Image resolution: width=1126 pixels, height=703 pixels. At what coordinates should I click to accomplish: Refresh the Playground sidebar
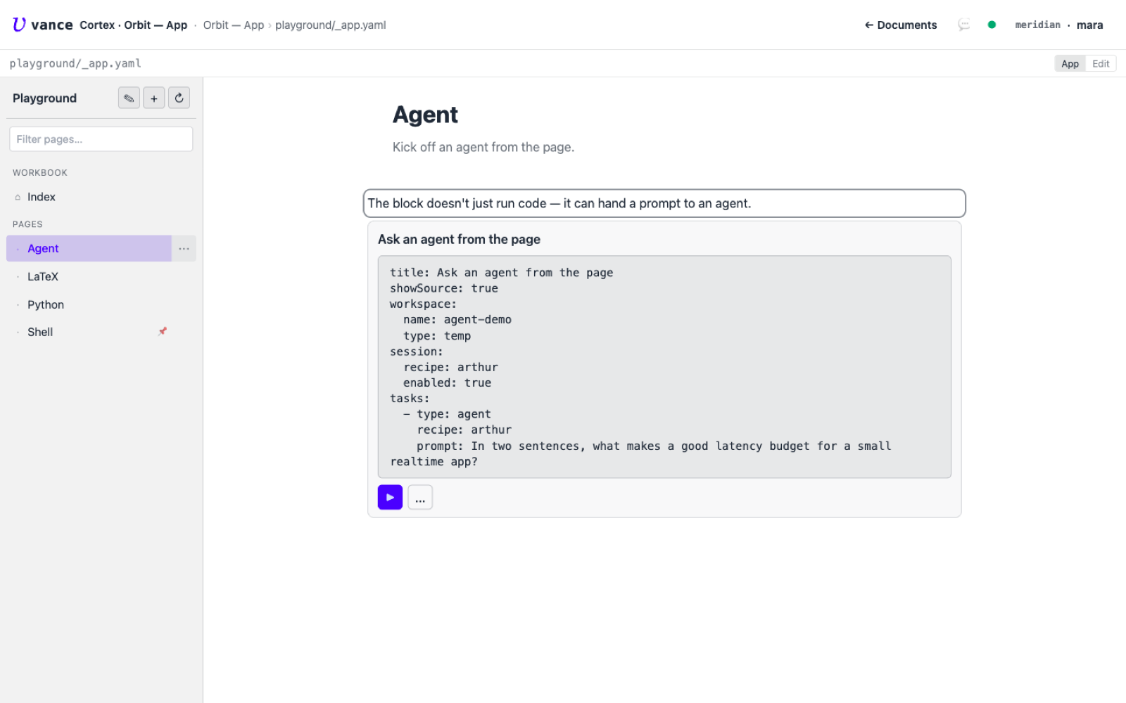pos(179,98)
